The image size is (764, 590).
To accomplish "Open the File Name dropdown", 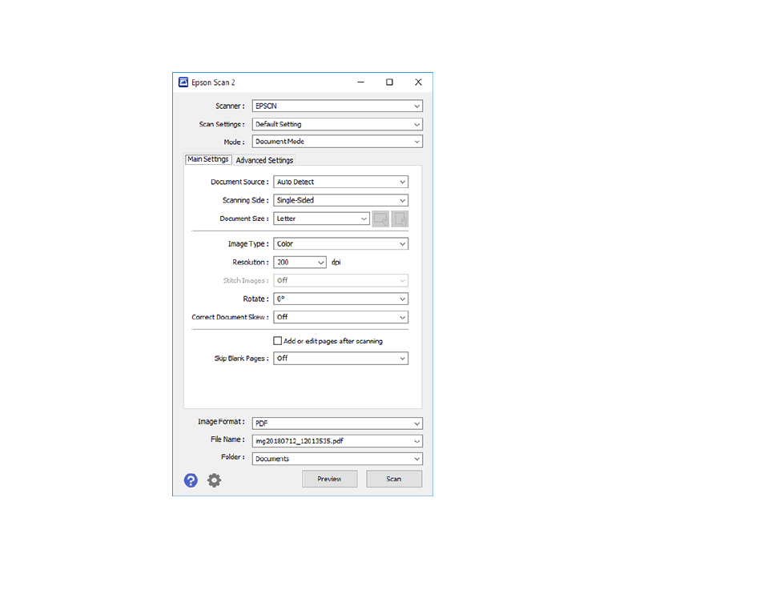I will point(337,441).
